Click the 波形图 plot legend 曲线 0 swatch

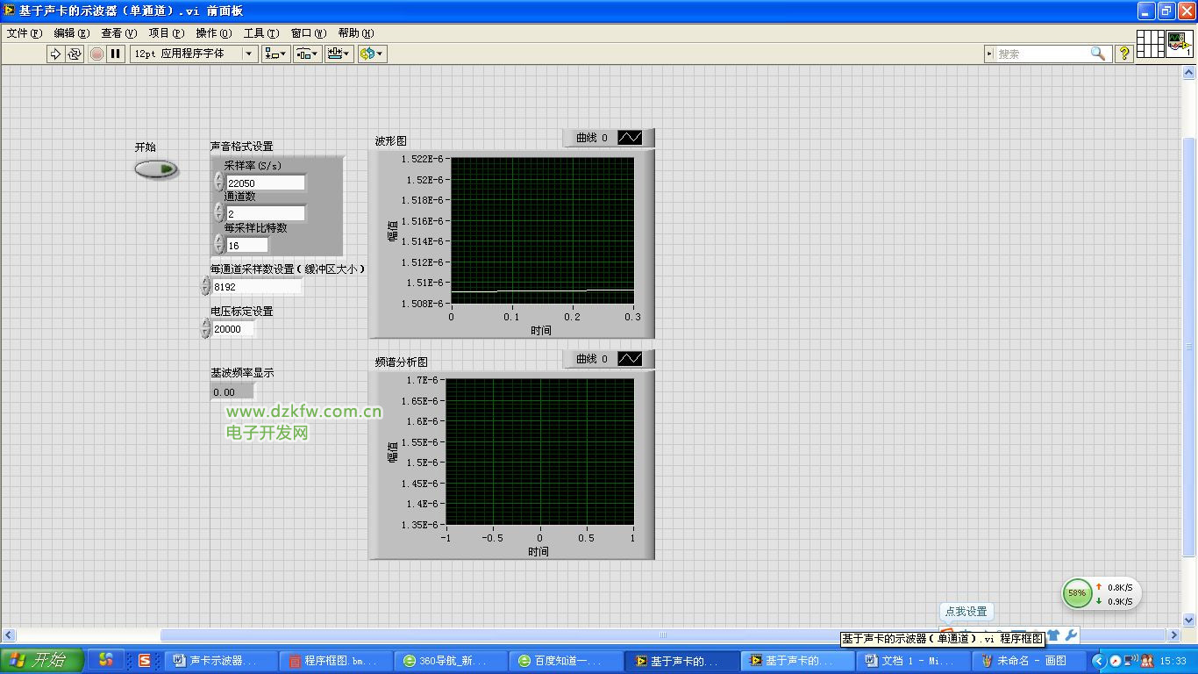click(x=630, y=138)
